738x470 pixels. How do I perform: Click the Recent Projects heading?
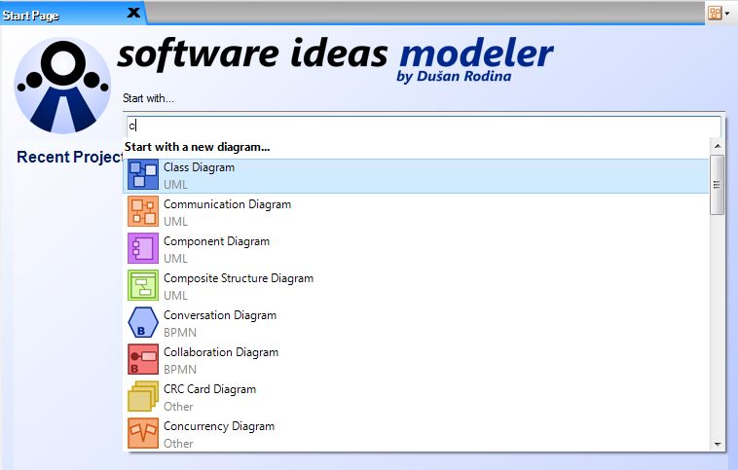70,157
